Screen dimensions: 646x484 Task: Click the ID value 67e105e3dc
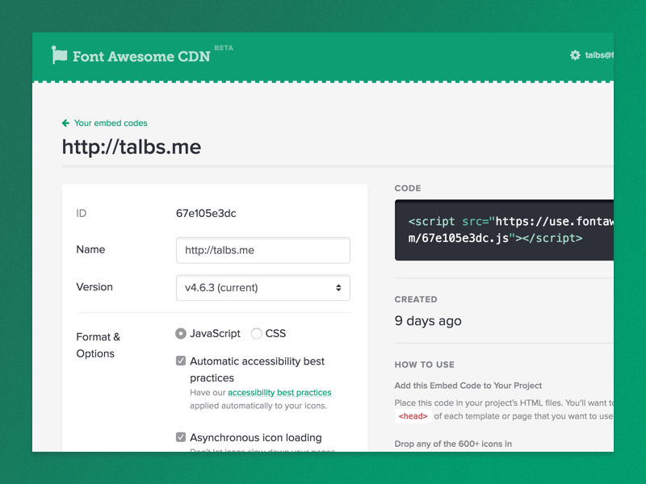click(x=206, y=213)
